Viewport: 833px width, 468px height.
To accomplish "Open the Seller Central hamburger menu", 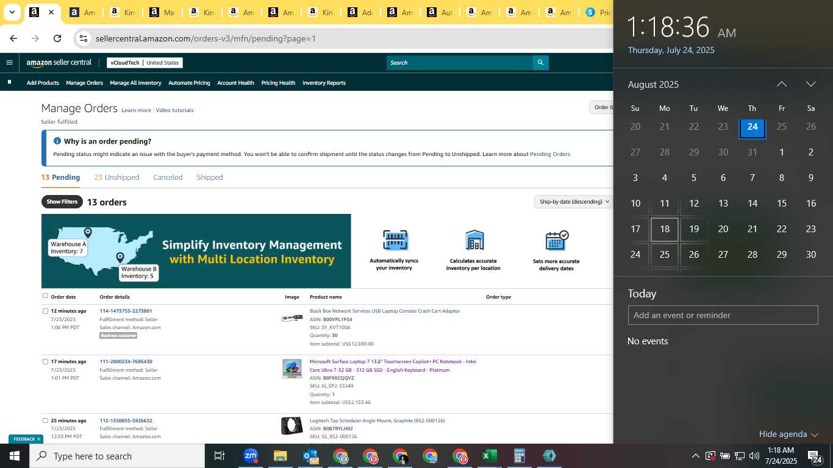I will 9,62.
